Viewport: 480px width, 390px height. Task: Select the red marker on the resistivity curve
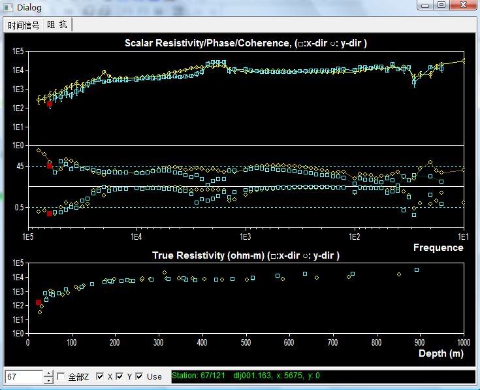(50, 104)
